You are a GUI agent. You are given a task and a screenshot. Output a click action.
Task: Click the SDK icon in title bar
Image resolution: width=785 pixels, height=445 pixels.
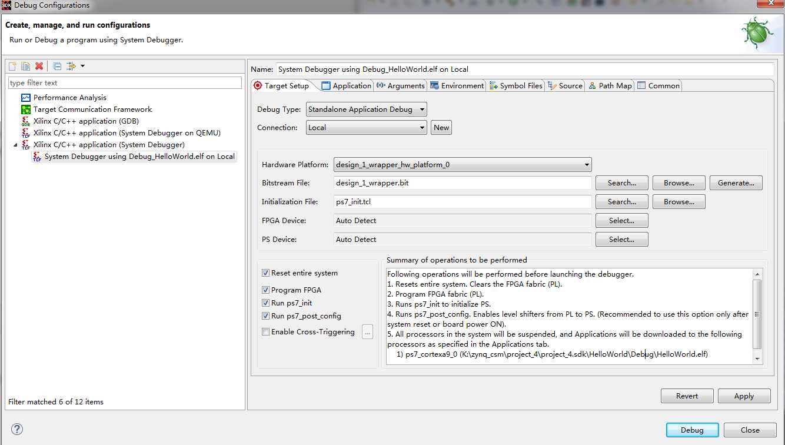click(x=6, y=5)
